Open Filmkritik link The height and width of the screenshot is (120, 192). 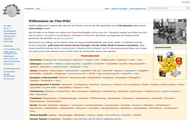(63, 78)
